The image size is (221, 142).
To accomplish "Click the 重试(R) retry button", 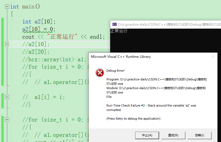I will 173,135.
